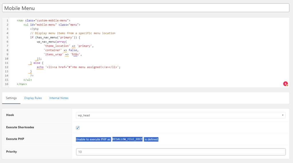The height and width of the screenshot is (163, 293).
Task: Click the Execute Shortcodes label
Action: (20, 127)
